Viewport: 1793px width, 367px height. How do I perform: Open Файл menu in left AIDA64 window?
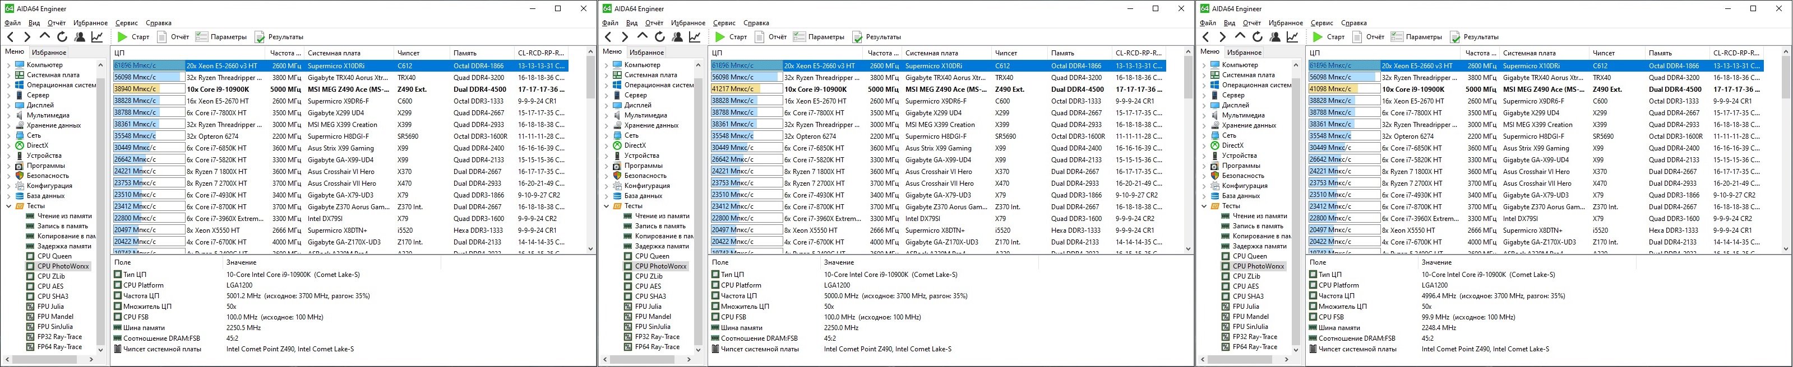[12, 23]
